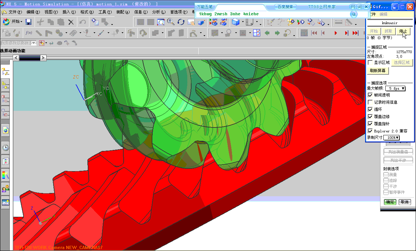
Task: Toggle 覆盖指针 checkbox
Action: [370, 124]
